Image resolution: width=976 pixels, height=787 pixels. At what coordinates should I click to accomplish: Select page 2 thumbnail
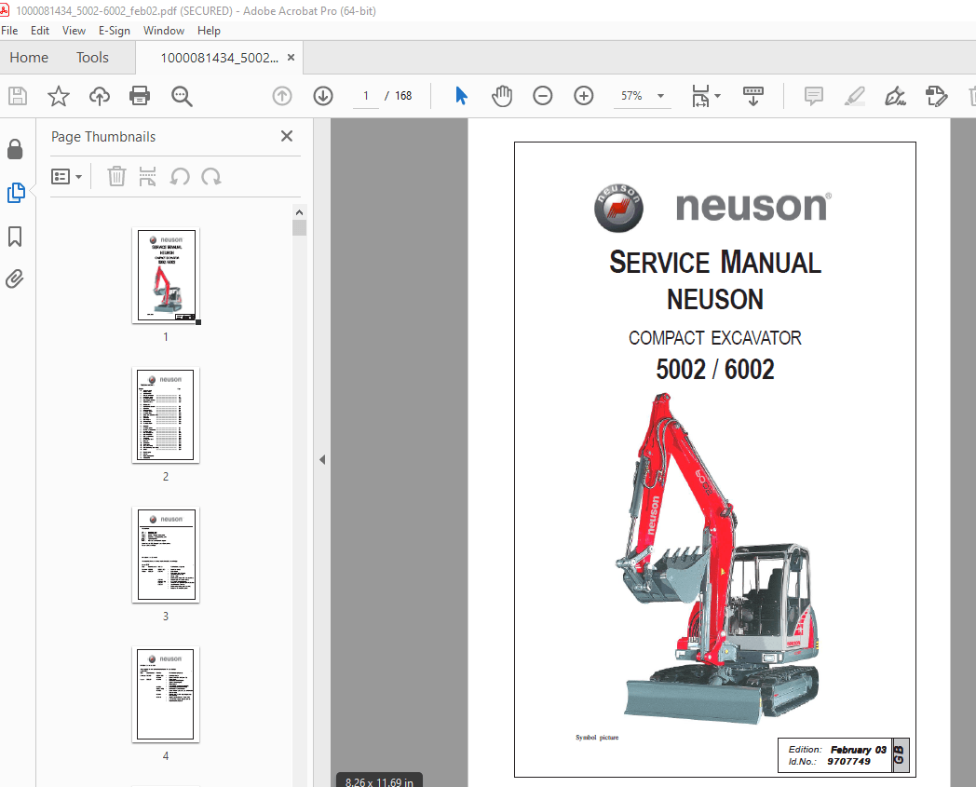166,415
